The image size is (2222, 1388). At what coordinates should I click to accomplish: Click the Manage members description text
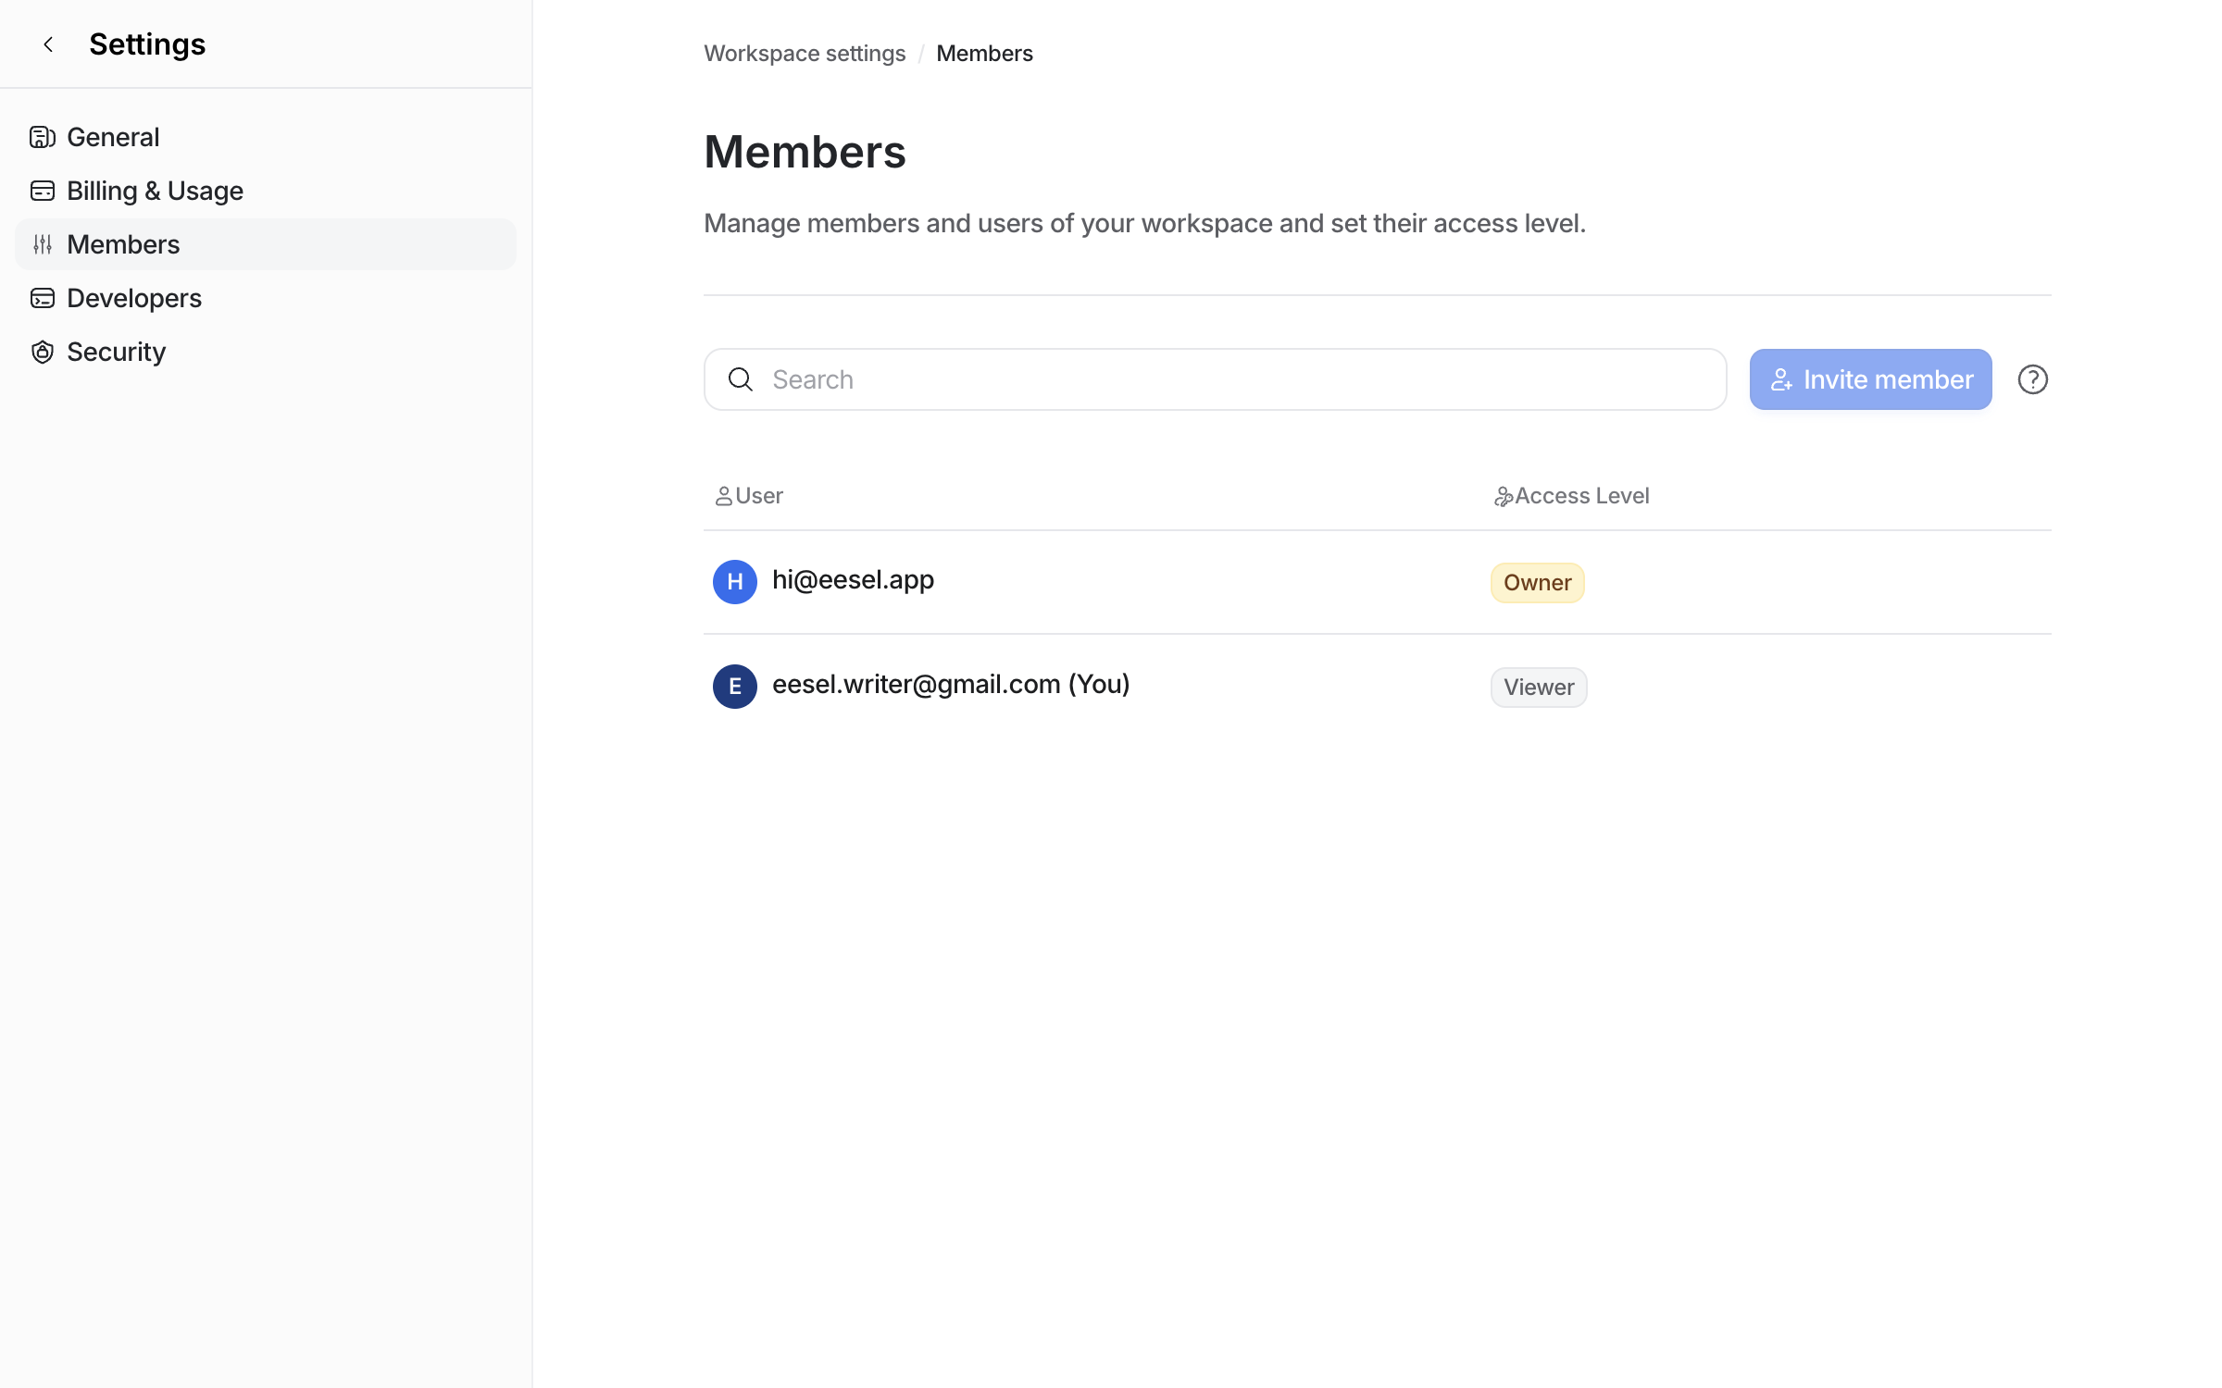[x=1144, y=224]
